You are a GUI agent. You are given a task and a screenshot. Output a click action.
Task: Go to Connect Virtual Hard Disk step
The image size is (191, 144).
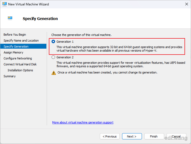pyautogui.click(x=20, y=64)
